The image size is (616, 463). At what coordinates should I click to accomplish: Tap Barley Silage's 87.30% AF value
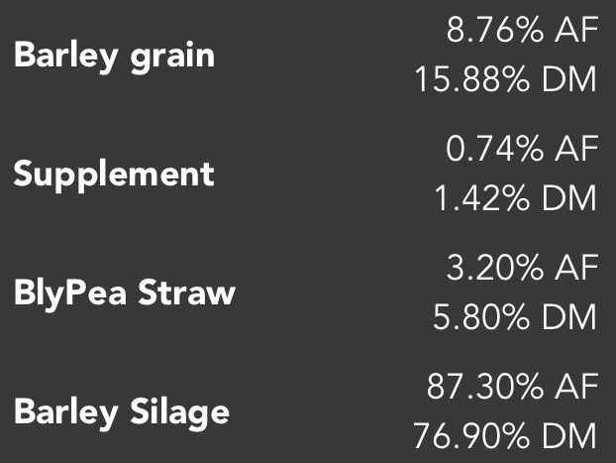pos(512,387)
